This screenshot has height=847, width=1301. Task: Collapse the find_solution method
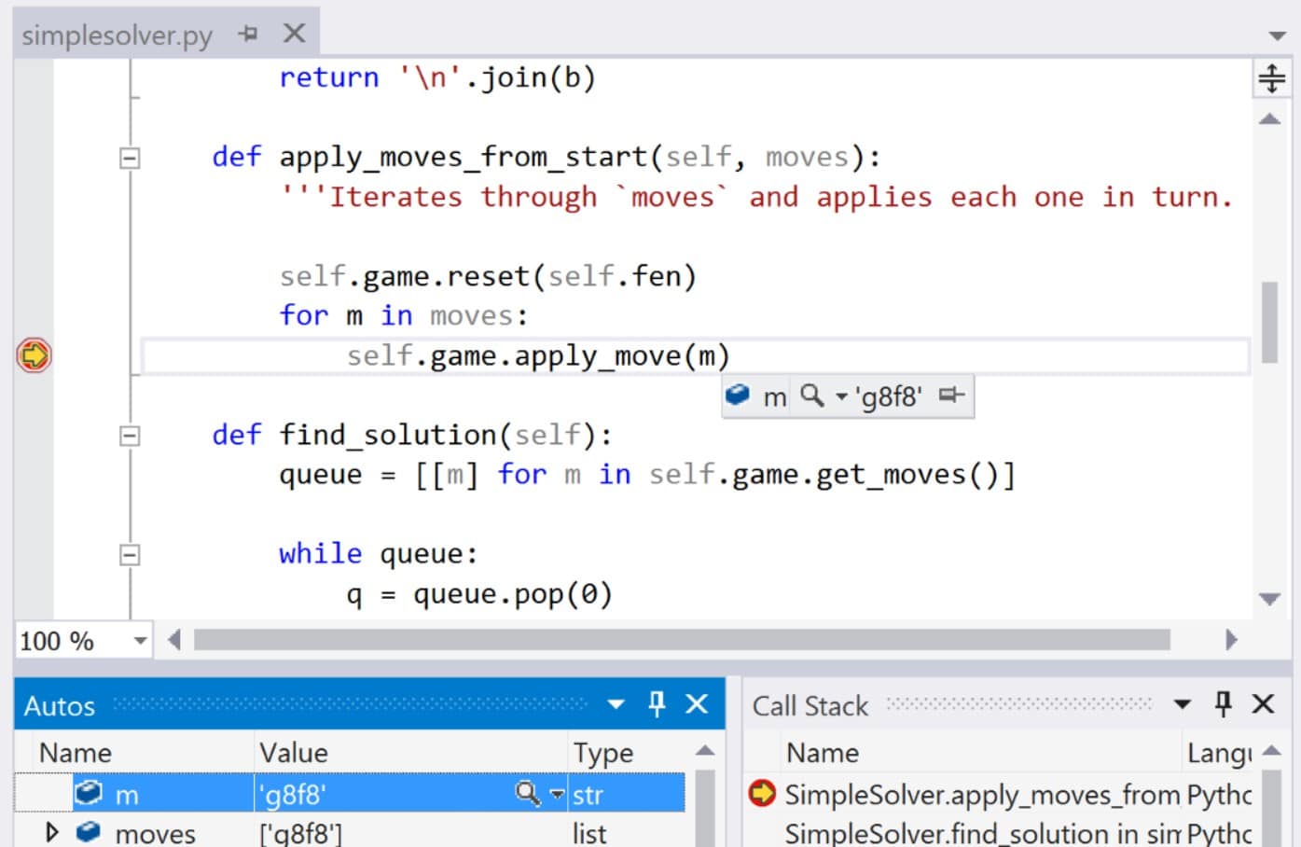click(x=128, y=435)
